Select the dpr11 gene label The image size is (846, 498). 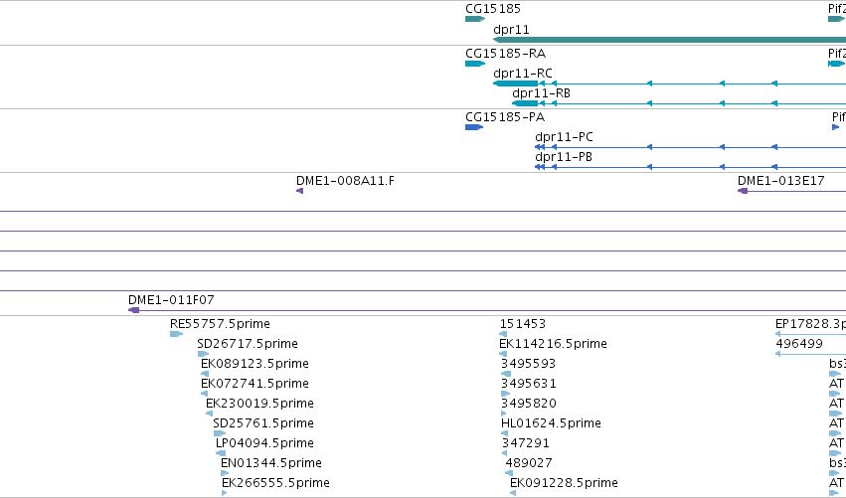511,30
